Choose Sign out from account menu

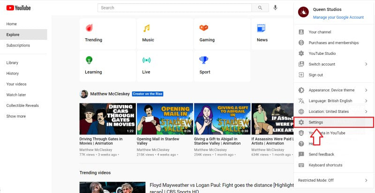(315, 75)
